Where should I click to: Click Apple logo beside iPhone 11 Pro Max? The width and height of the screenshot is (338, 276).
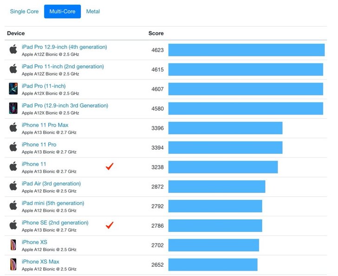click(x=13, y=127)
